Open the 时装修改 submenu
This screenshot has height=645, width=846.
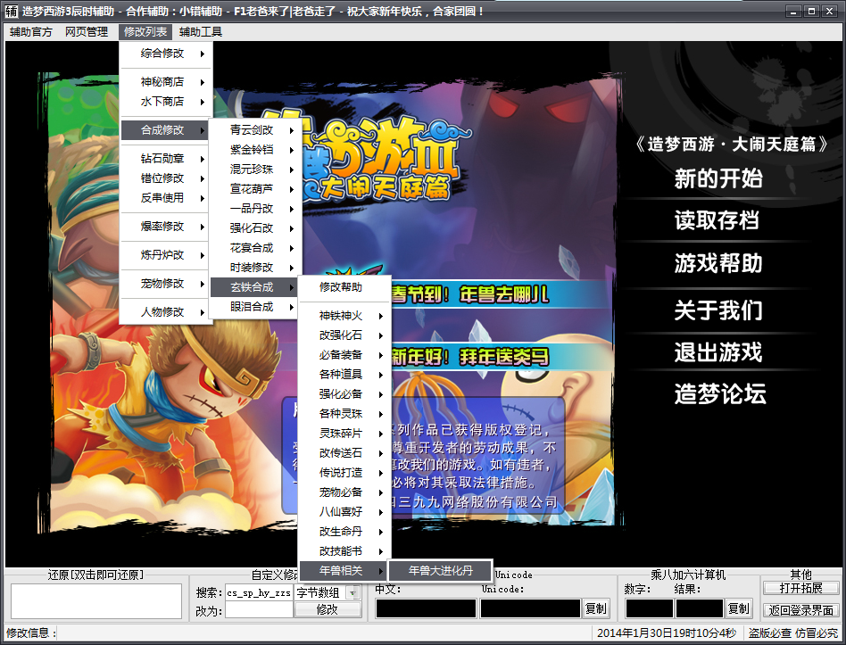[255, 268]
